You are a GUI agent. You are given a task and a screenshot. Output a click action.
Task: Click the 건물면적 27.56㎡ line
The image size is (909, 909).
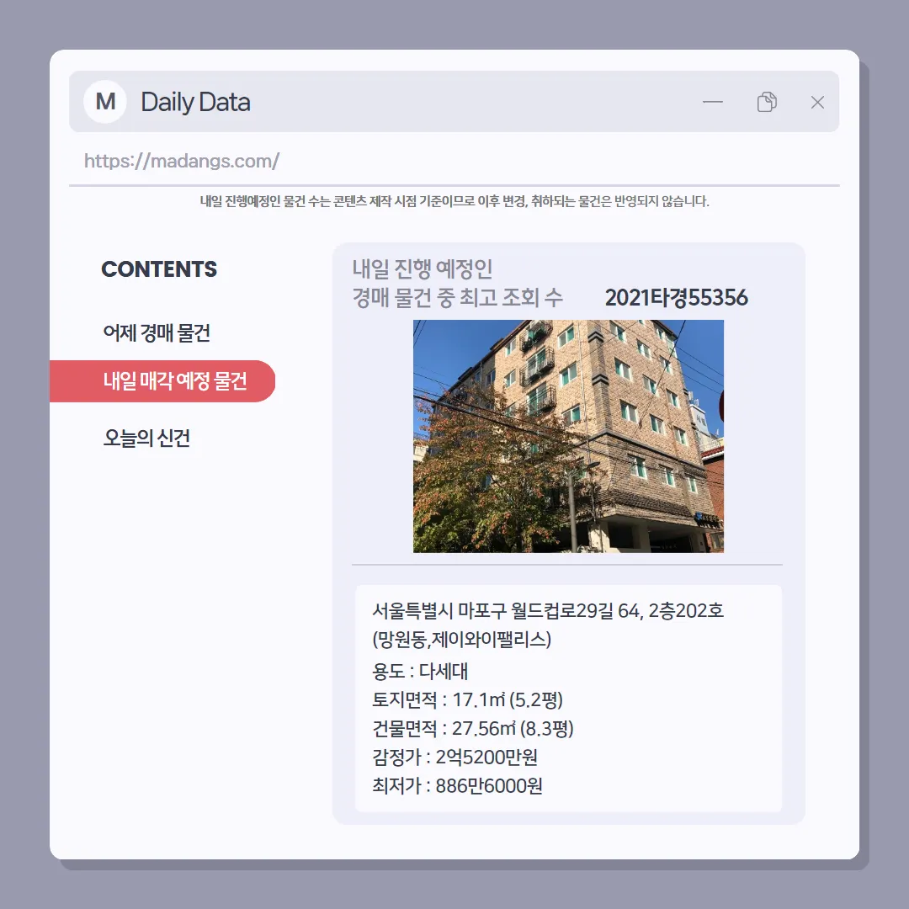pos(472,728)
